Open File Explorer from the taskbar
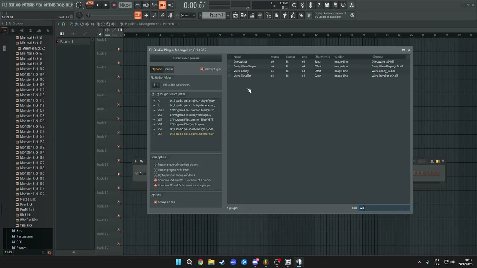477x268 pixels. click(211, 262)
